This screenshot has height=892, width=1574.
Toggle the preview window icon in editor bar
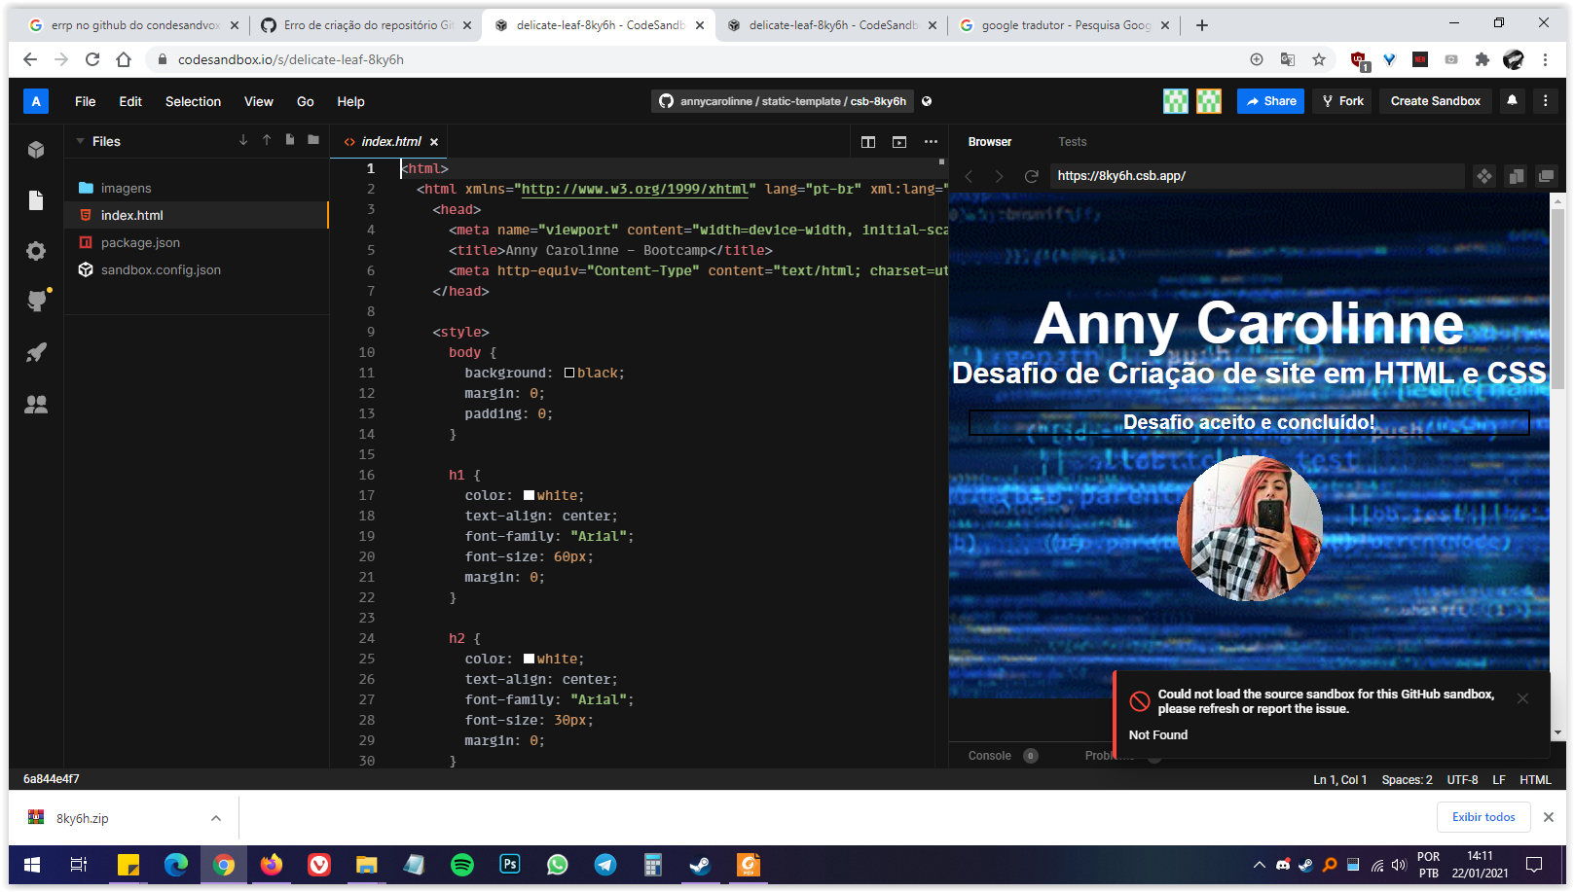point(899,142)
